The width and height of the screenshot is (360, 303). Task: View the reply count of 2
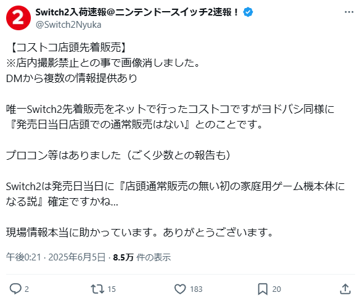click(x=27, y=289)
